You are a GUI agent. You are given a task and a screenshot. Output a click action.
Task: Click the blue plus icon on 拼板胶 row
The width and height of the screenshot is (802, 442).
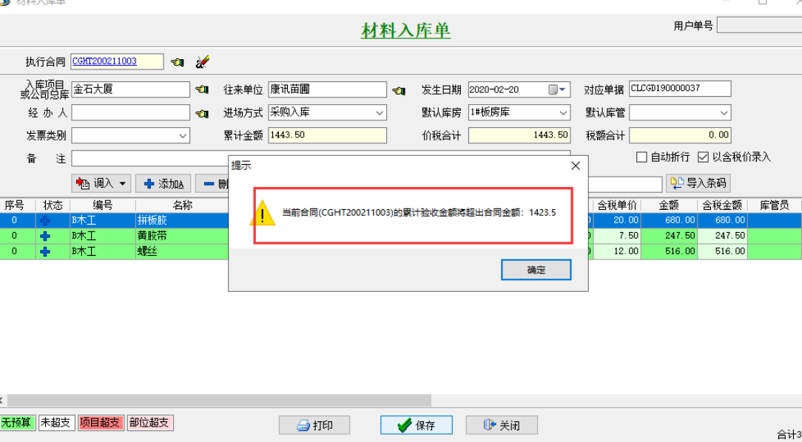tap(45, 220)
